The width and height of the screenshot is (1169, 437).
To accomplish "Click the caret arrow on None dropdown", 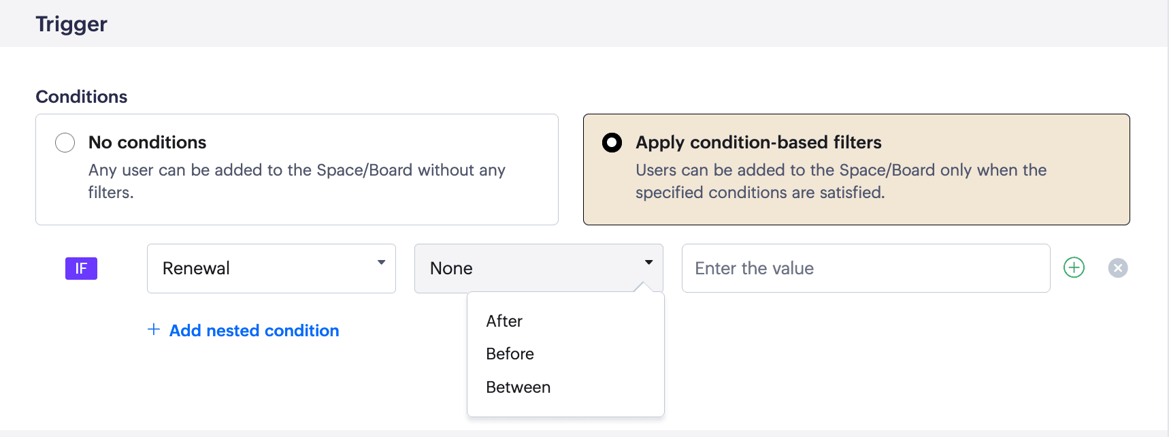I will [x=648, y=263].
